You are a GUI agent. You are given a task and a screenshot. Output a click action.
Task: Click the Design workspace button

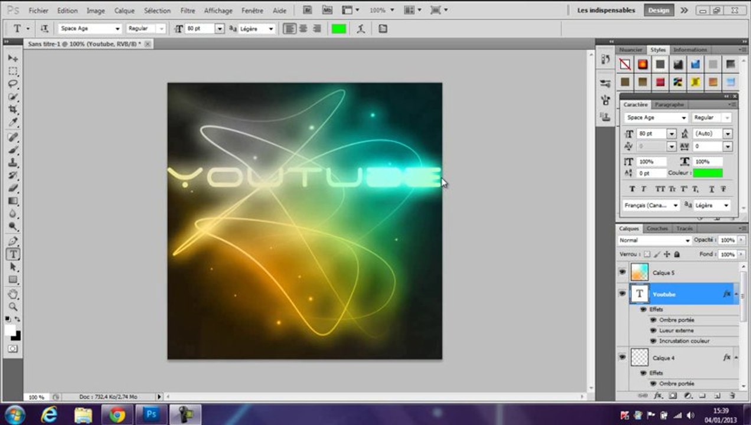tap(658, 10)
